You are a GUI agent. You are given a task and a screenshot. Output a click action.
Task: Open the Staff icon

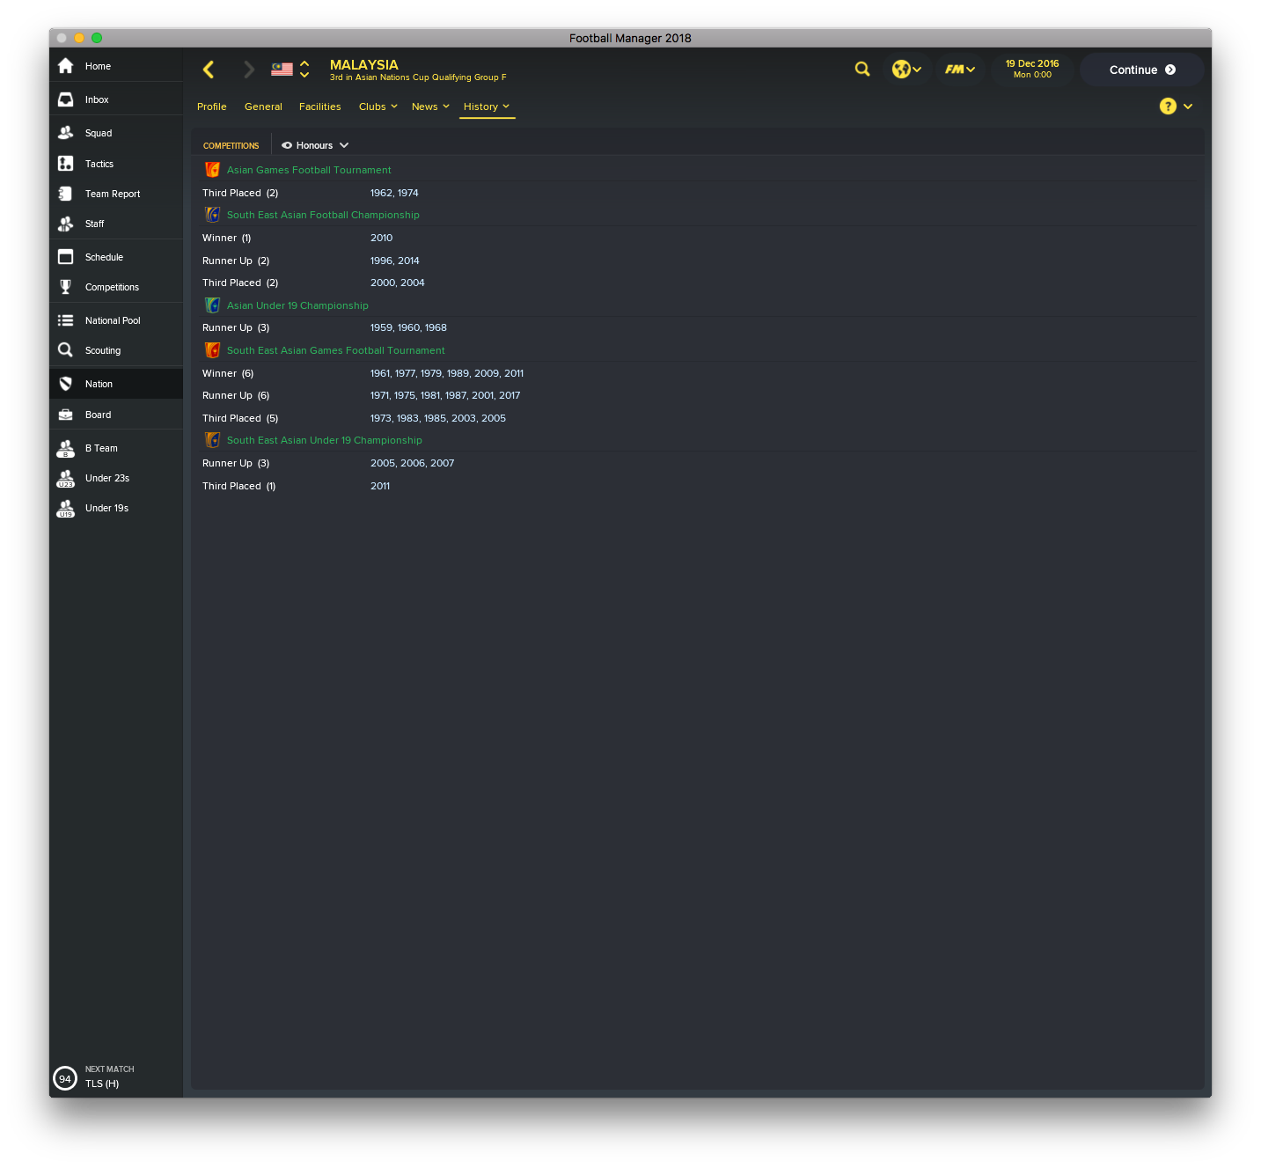pyautogui.click(x=65, y=224)
